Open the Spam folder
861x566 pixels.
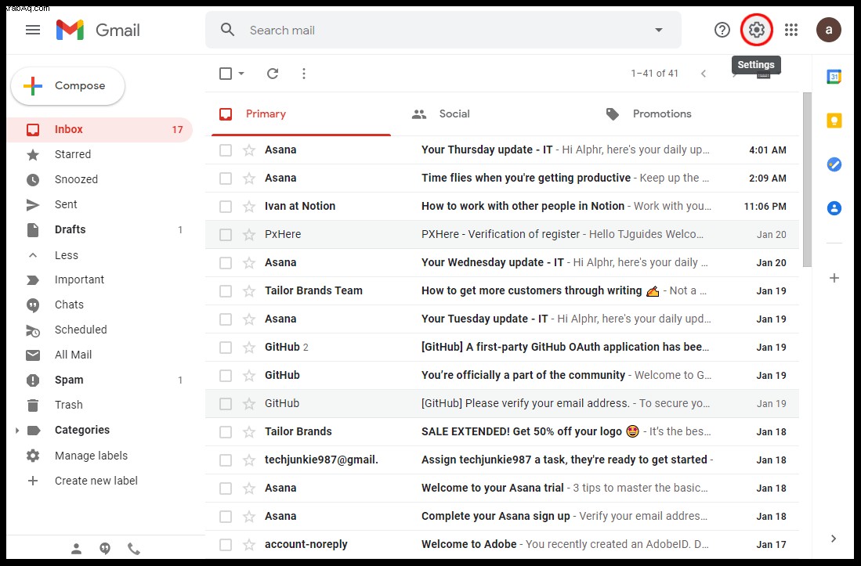[100, 380]
